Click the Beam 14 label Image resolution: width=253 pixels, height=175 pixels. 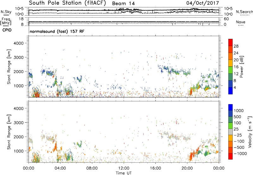[123, 3]
